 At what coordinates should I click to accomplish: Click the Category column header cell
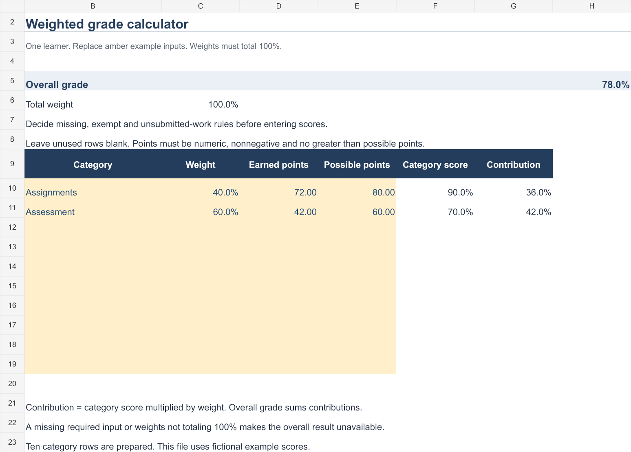coord(93,164)
